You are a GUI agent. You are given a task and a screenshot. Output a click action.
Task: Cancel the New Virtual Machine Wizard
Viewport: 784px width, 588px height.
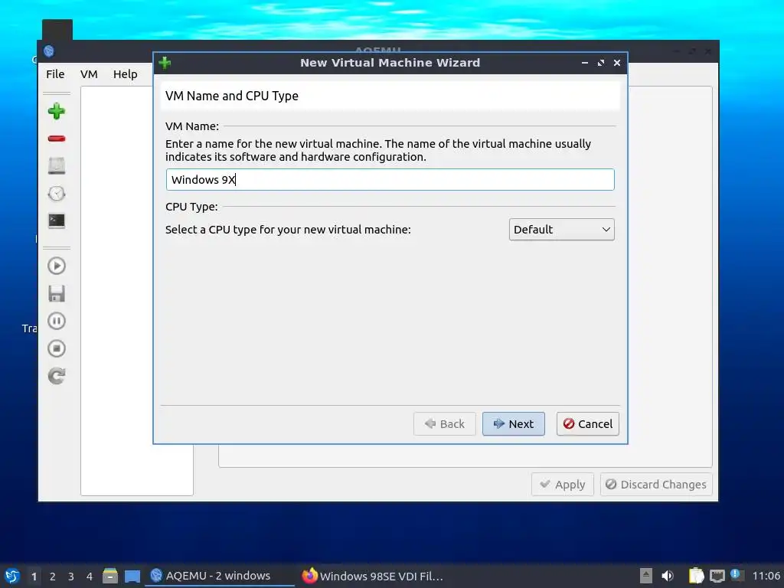pyautogui.click(x=588, y=424)
